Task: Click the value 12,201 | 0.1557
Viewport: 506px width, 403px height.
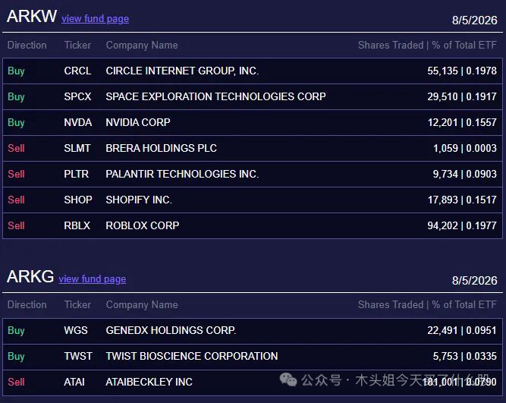Action: click(462, 122)
